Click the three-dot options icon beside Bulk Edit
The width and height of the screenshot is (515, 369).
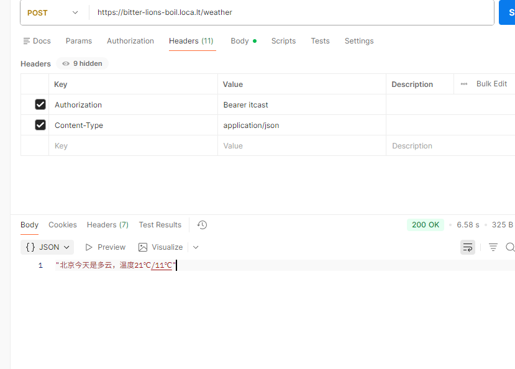click(464, 84)
